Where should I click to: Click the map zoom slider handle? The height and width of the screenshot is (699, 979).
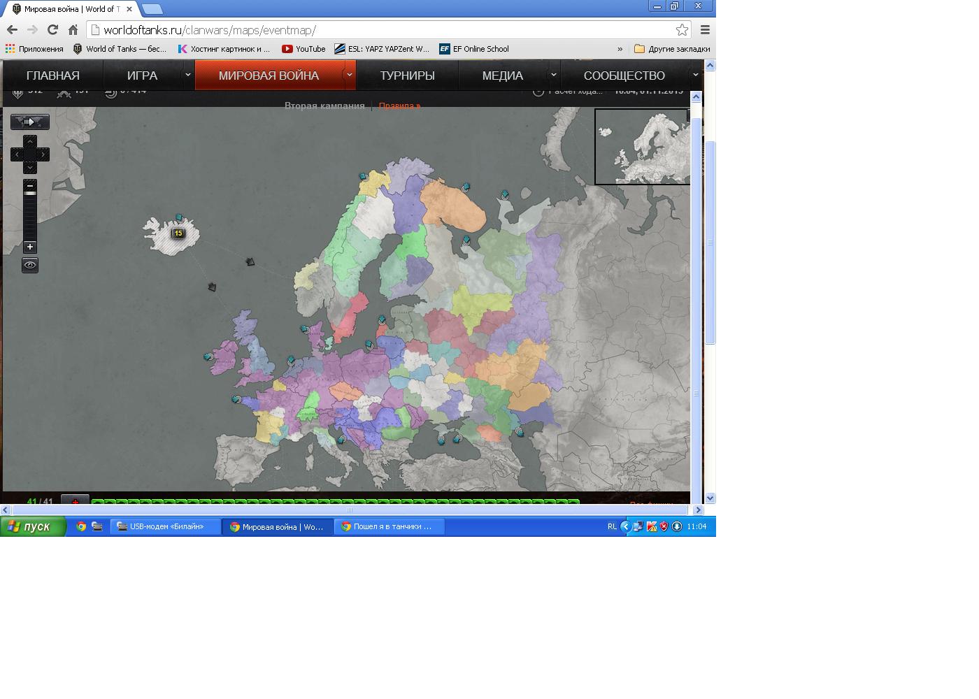[x=30, y=193]
